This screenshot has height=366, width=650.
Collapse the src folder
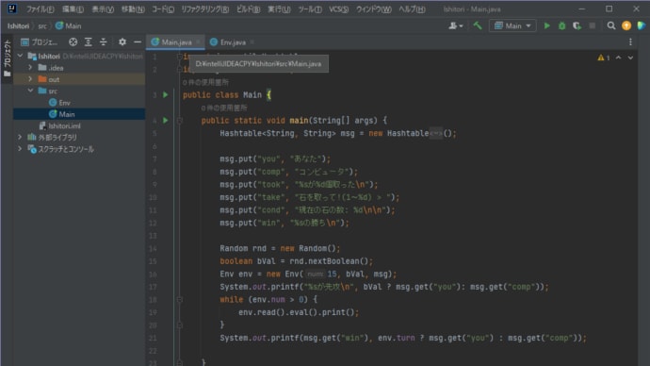click(x=30, y=91)
